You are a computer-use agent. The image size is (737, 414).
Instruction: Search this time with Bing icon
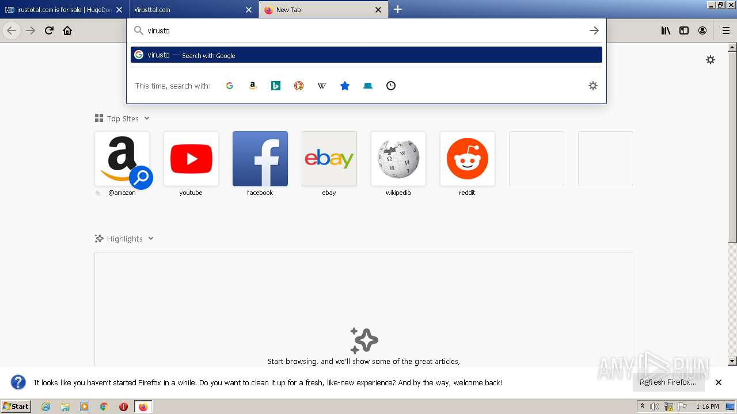(x=276, y=86)
